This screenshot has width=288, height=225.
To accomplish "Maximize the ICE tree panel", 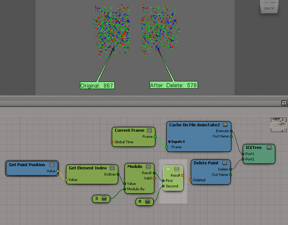I will pos(284,103).
